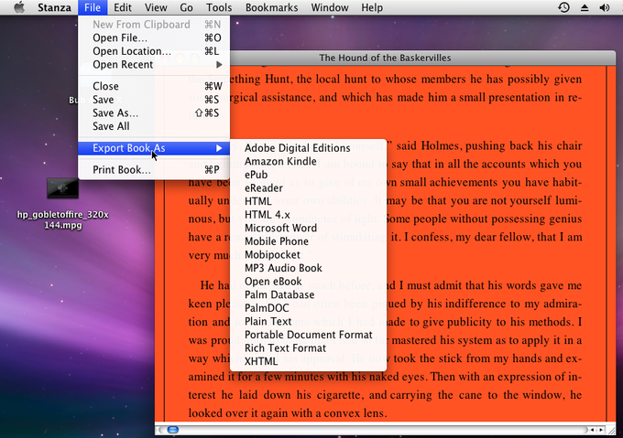The width and height of the screenshot is (623, 438).
Task: Close the open File menu
Action: click(93, 7)
